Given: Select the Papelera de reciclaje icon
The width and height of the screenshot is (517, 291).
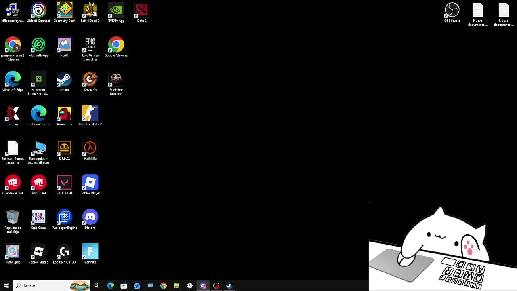Looking at the screenshot, I should coord(13,221).
